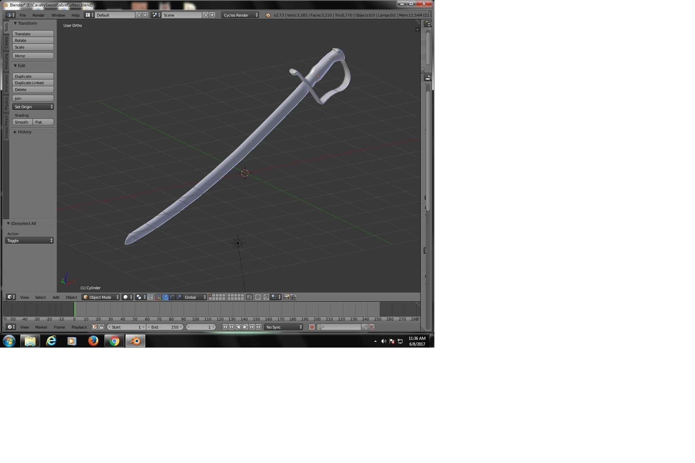Click OpenGL render image camera icon
Viewport: 695px width, 463px height.
tap(286, 297)
